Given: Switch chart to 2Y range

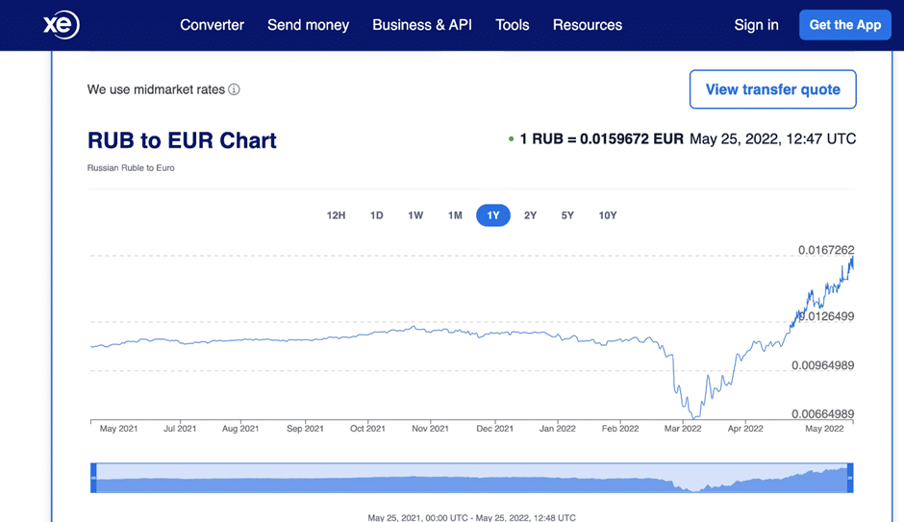Looking at the screenshot, I should tap(530, 215).
